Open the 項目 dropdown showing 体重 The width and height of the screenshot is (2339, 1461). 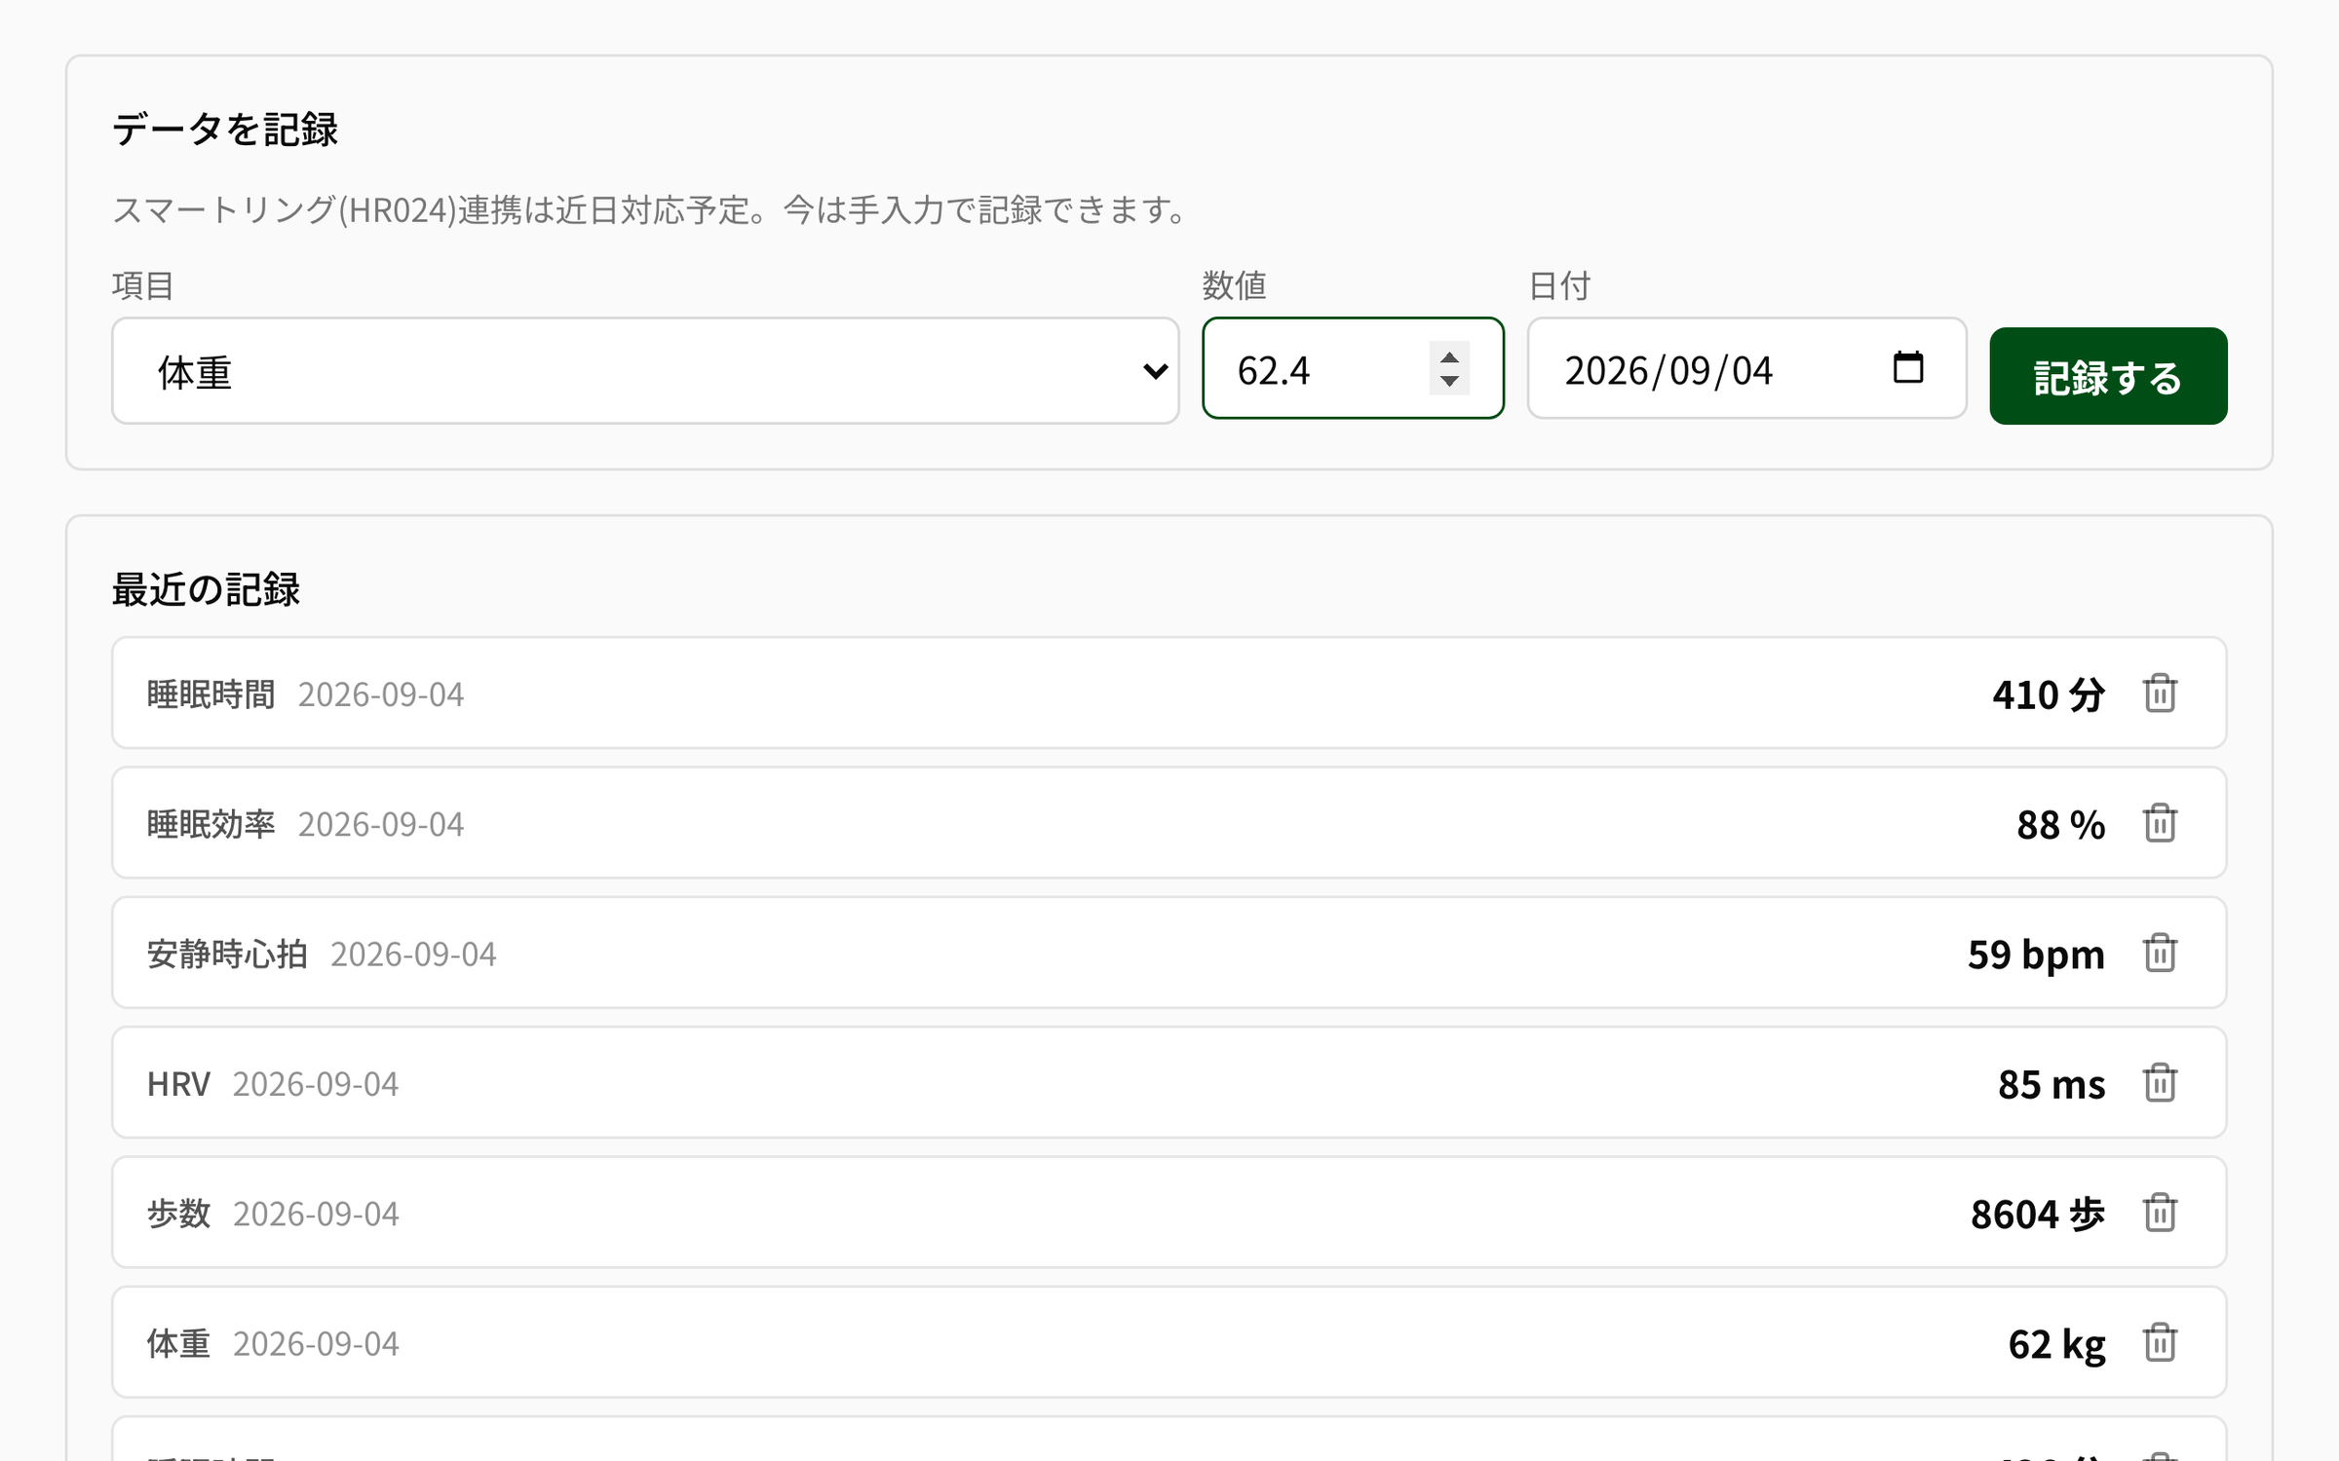pos(645,371)
